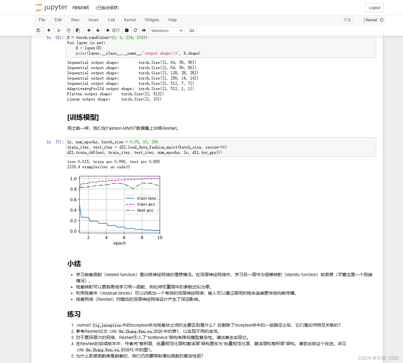The height and width of the screenshot is (363, 403).
Task: Open the cell type dropdown Markdown
Action: coord(167,31)
